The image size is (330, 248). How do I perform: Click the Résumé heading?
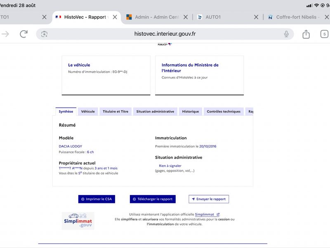(x=67, y=125)
